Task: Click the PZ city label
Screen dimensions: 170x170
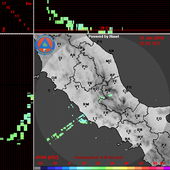Action: [164, 145]
